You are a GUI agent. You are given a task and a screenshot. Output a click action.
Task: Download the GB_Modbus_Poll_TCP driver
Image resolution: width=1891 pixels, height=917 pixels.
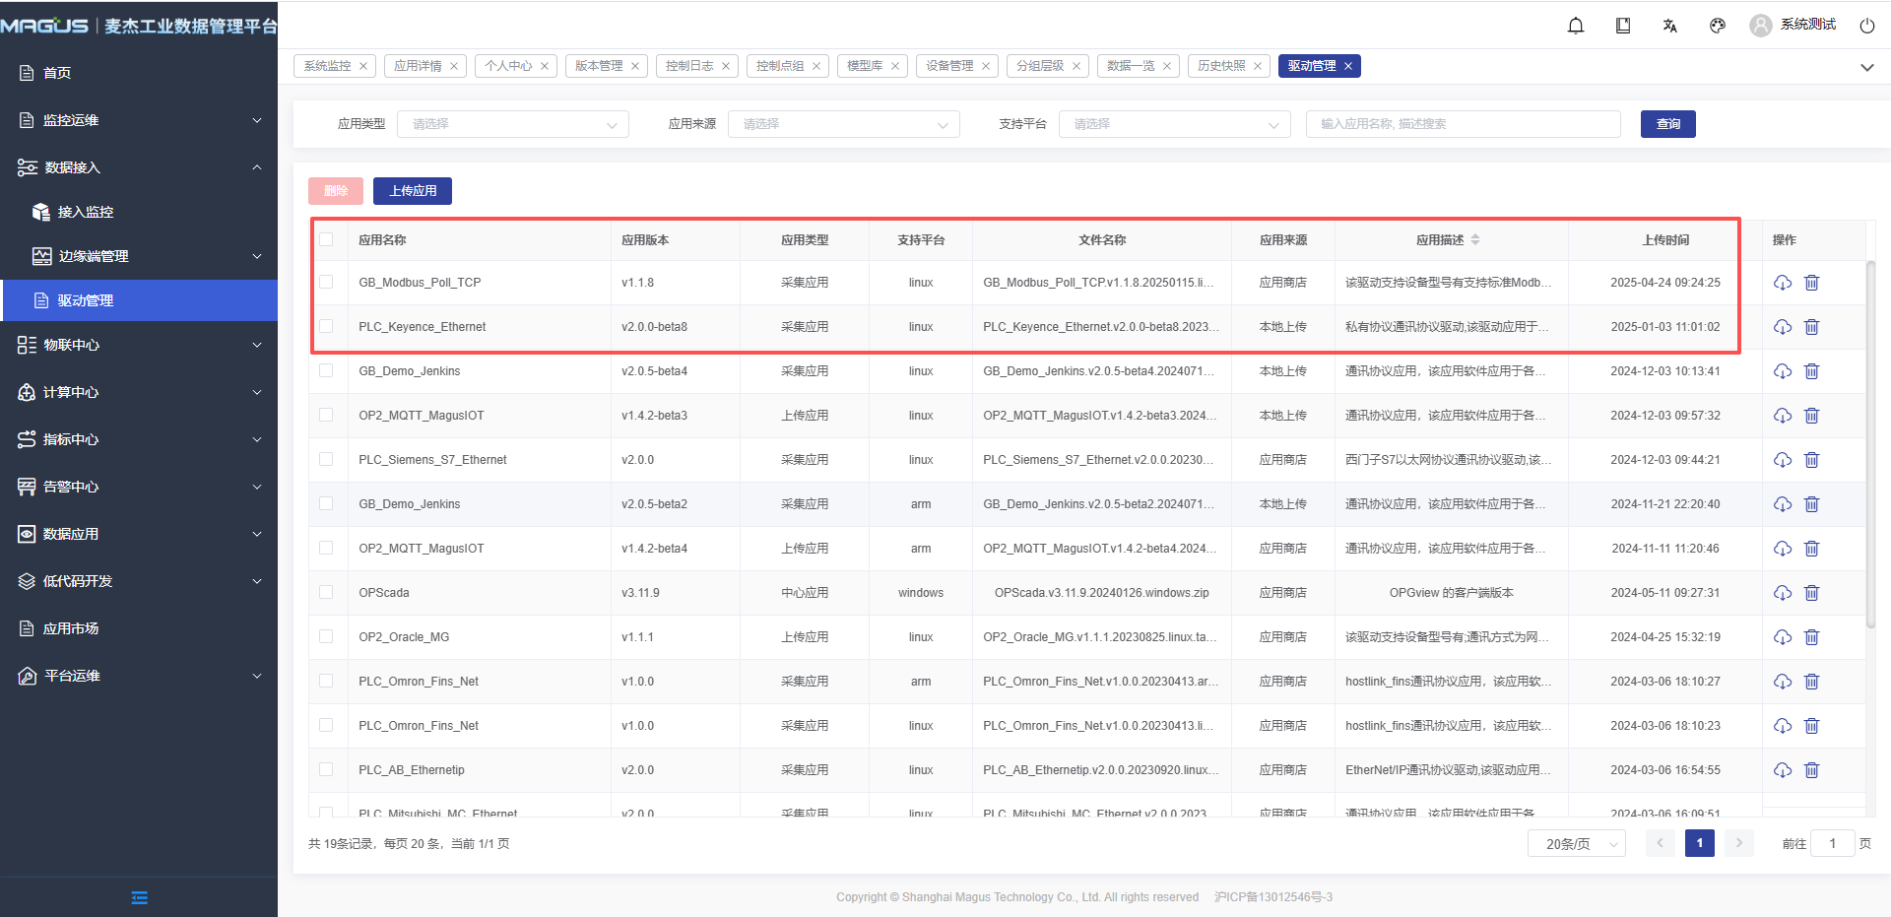pyautogui.click(x=1783, y=283)
